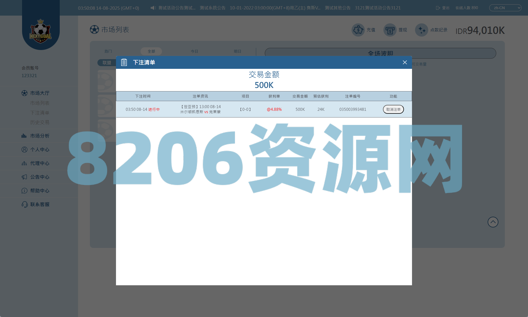528x317 pixels.
Task: Go to 下注清单 in the sidebar
Action: [40, 113]
